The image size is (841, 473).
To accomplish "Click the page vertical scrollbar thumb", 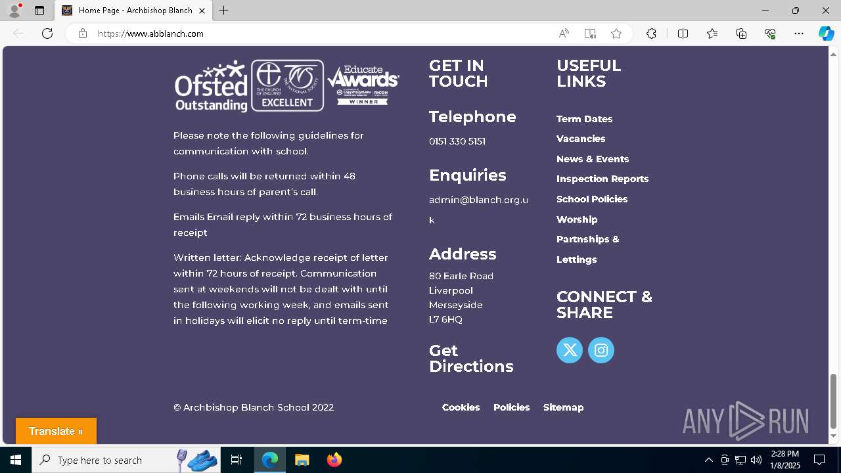I will pos(834,401).
